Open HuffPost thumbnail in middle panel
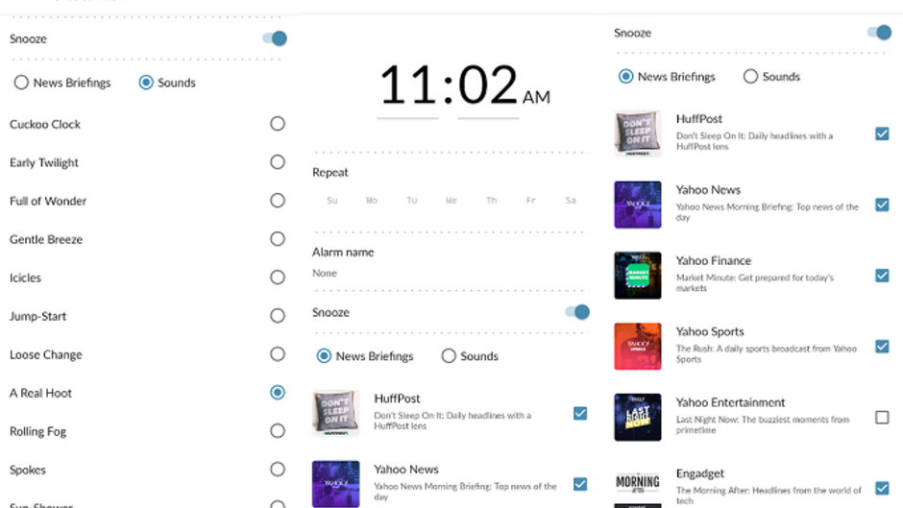 [336, 414]
